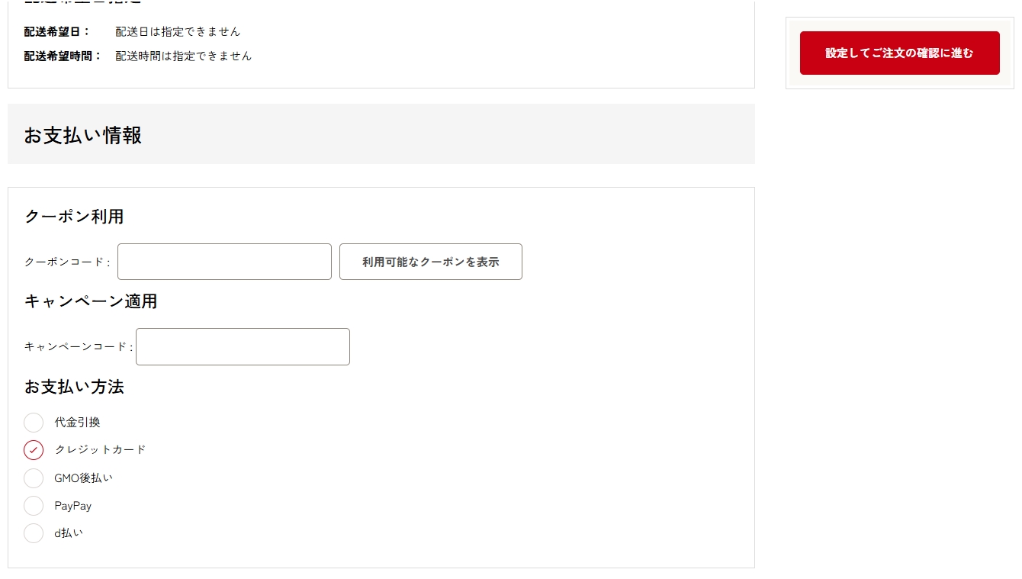Select the 代金引換 payment option
1022x579 pixels.
click(34, 423)
